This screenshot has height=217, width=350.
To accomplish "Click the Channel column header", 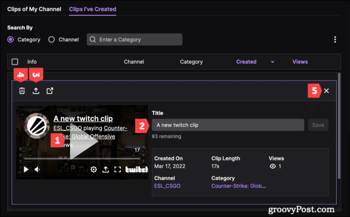I will (x=134, y=62).
